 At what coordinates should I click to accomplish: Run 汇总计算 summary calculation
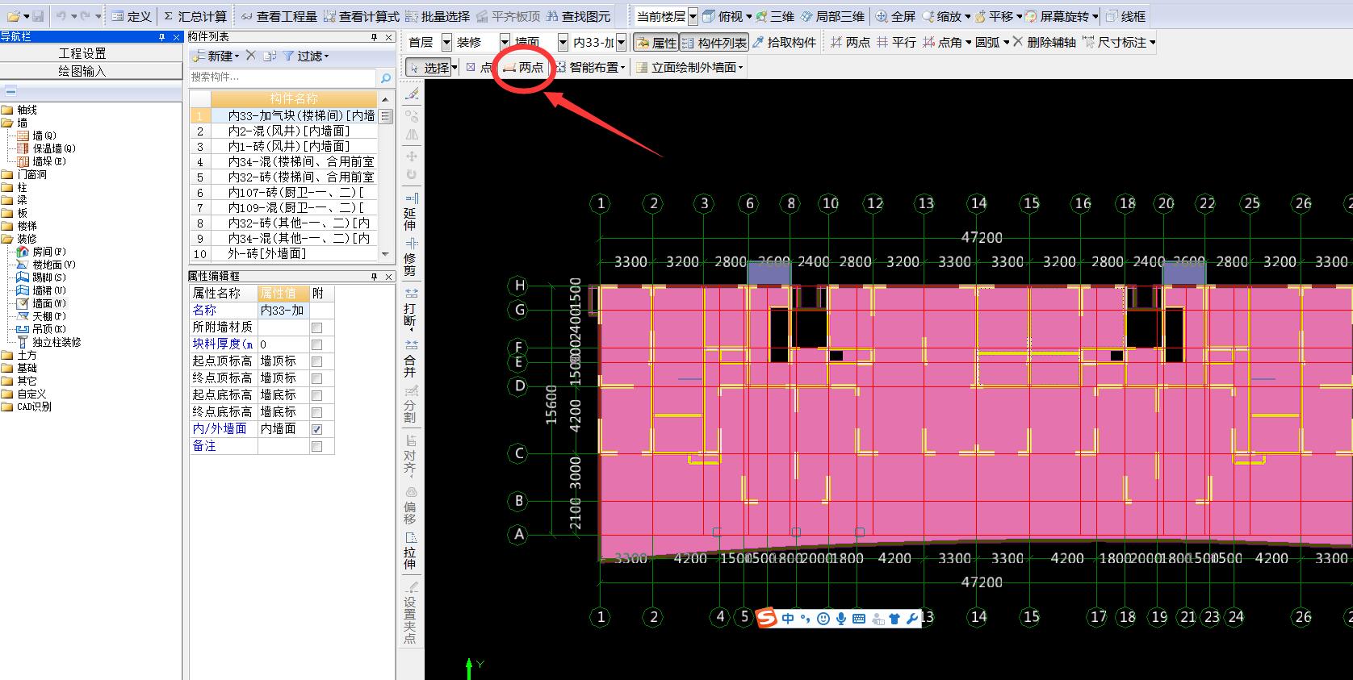click(195, 16)
